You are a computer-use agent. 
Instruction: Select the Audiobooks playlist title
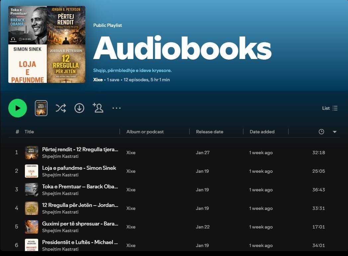182,48
